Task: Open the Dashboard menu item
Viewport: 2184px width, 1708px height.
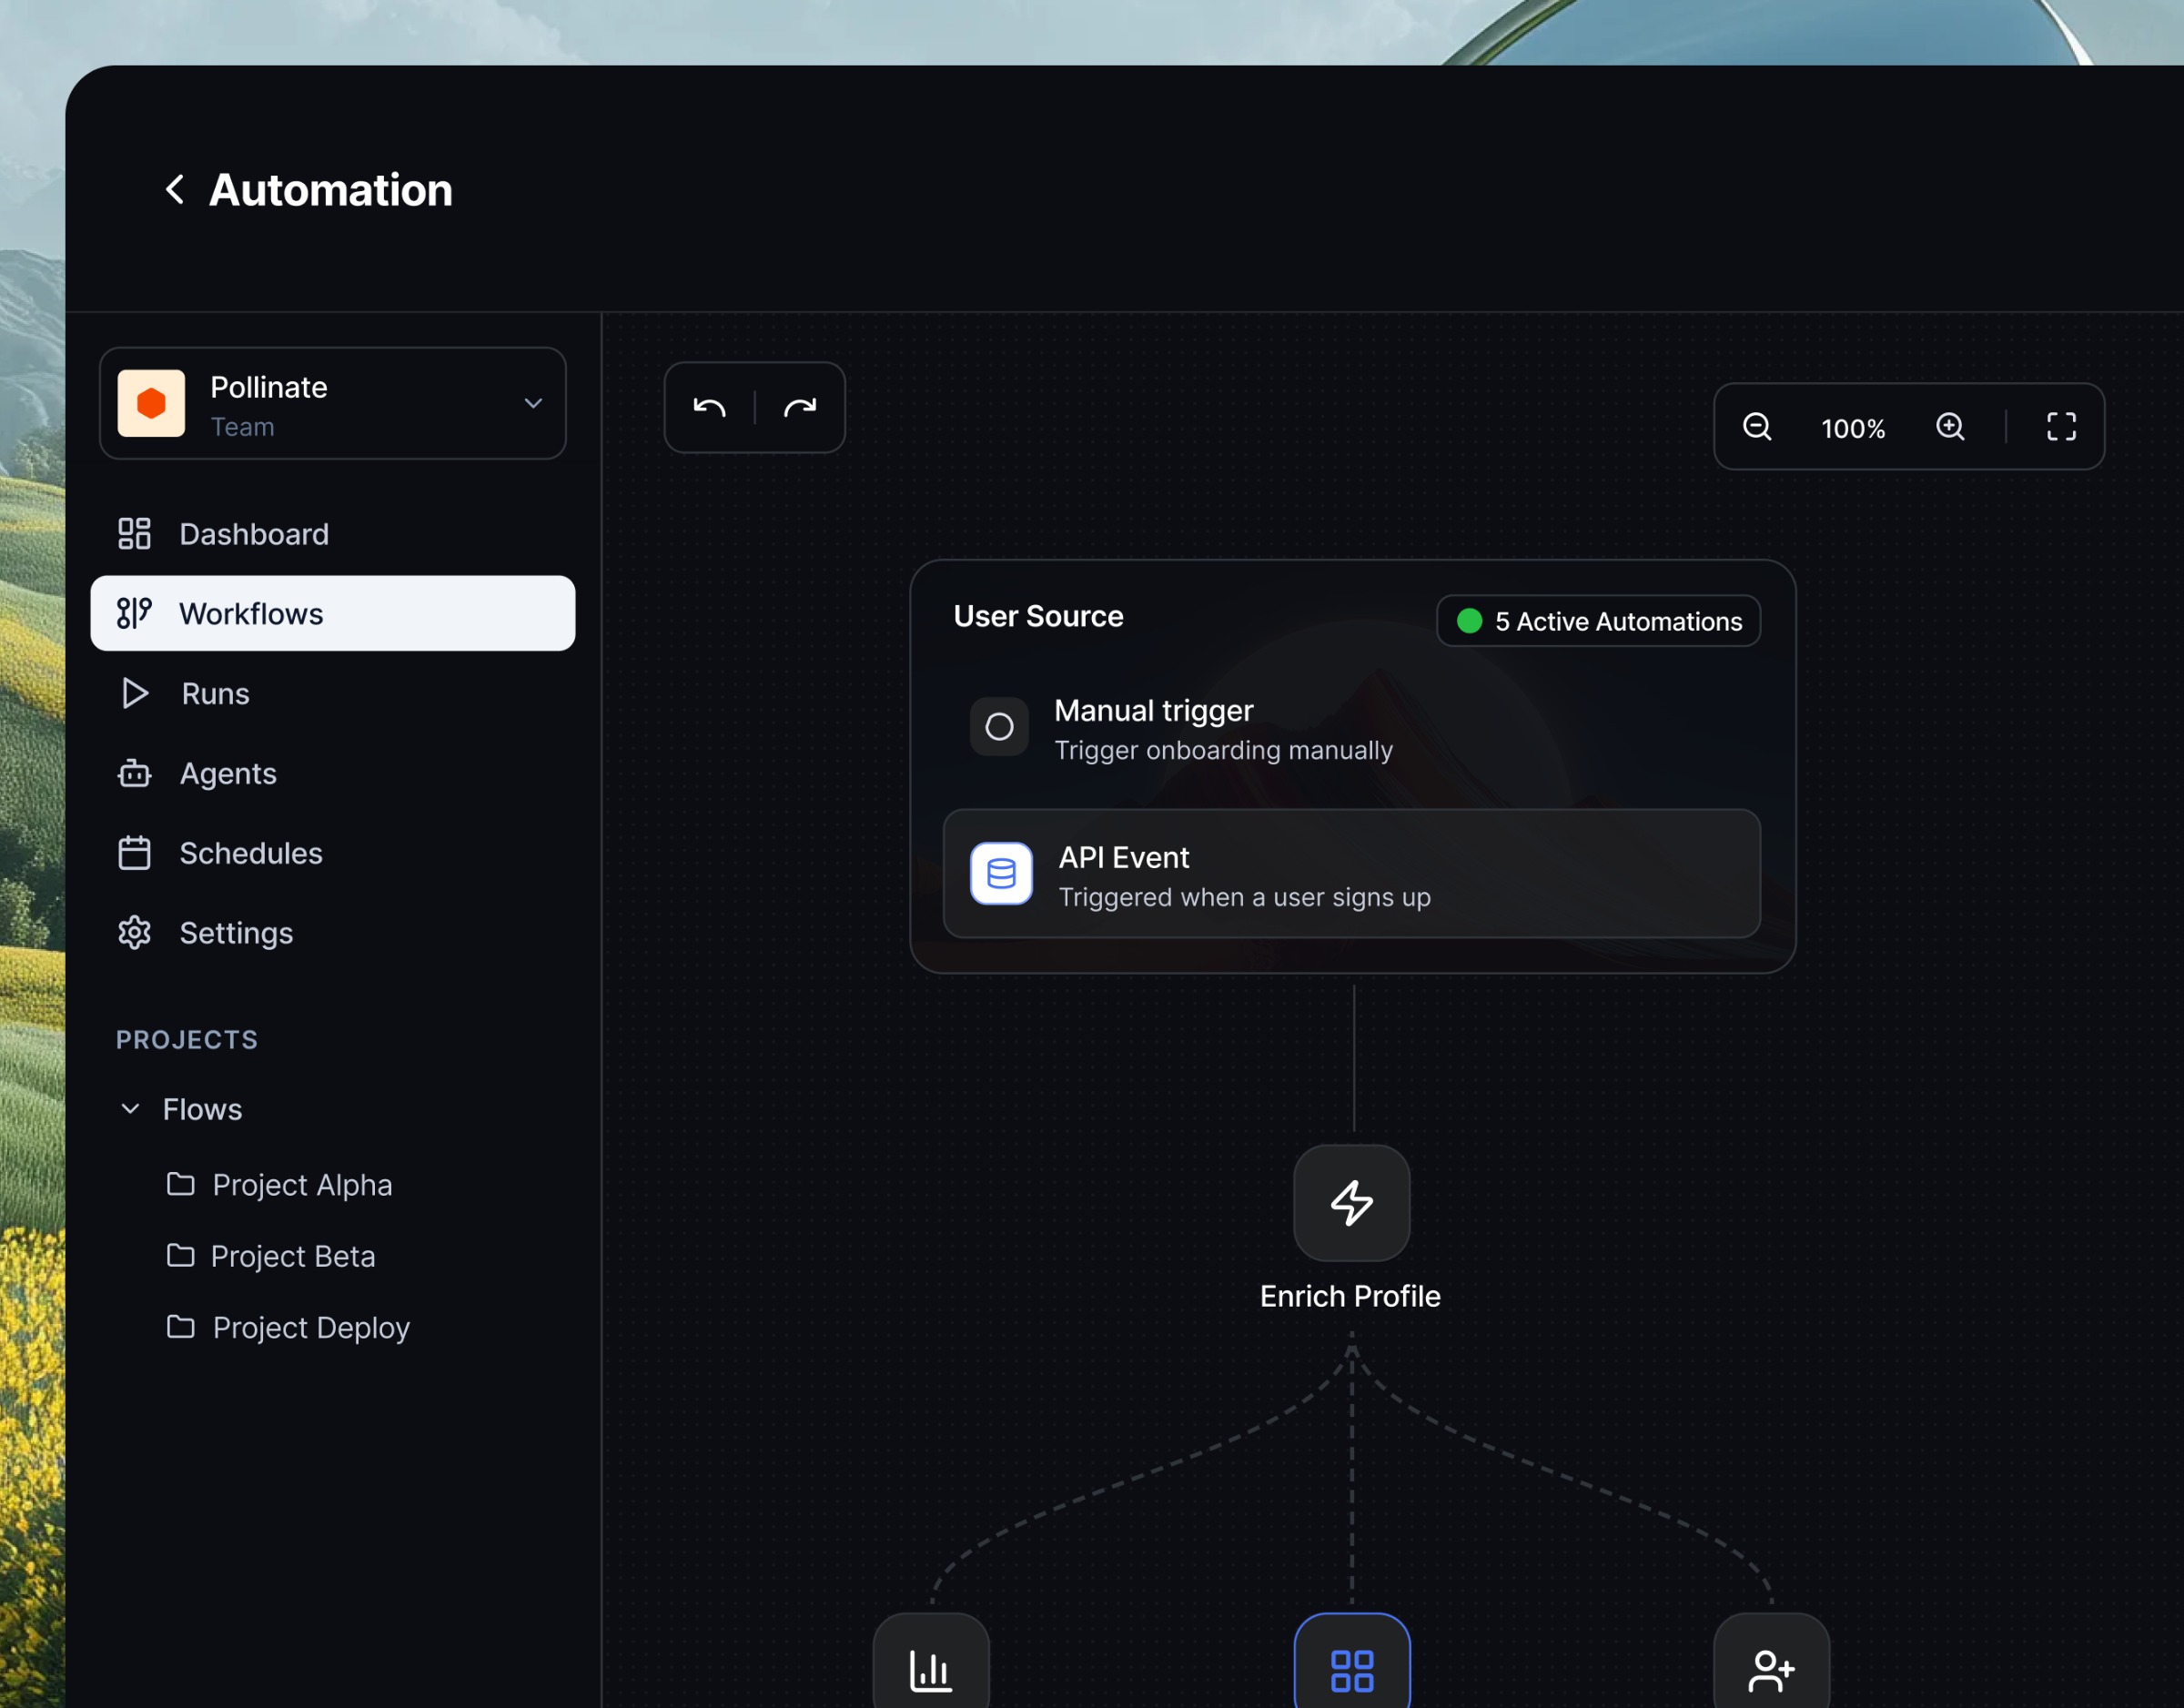Action: coord(253,534)
